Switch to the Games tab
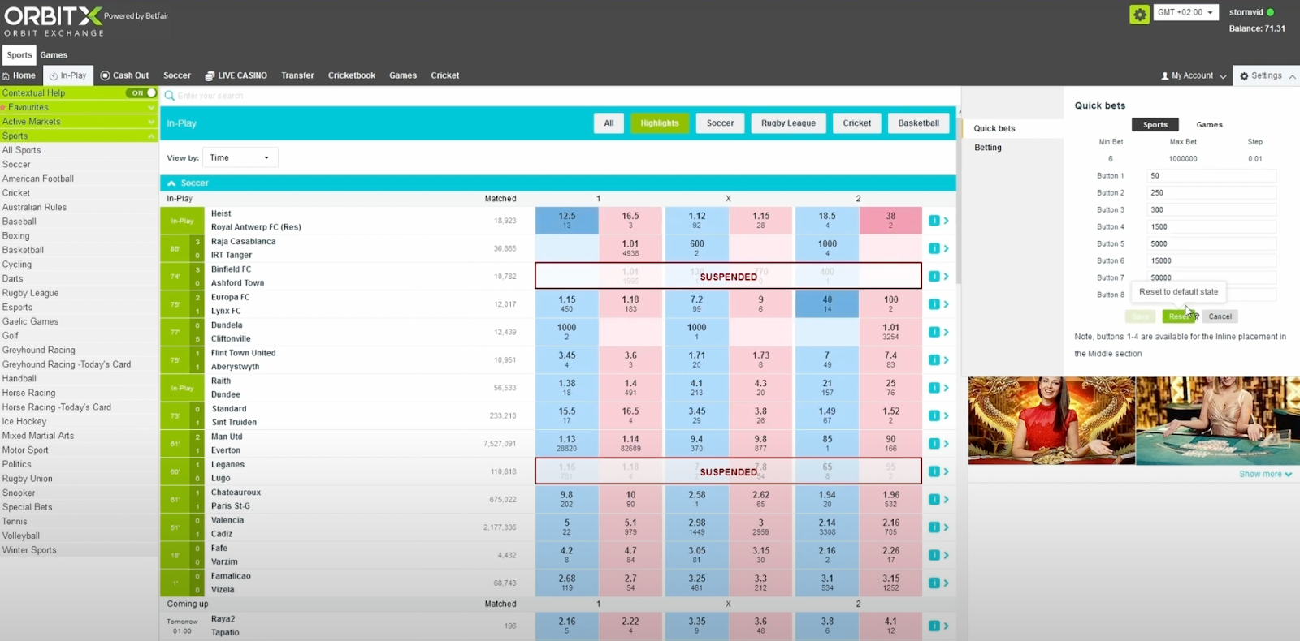The height and width of the screenshot is (641, 1300). pos(54,55)
